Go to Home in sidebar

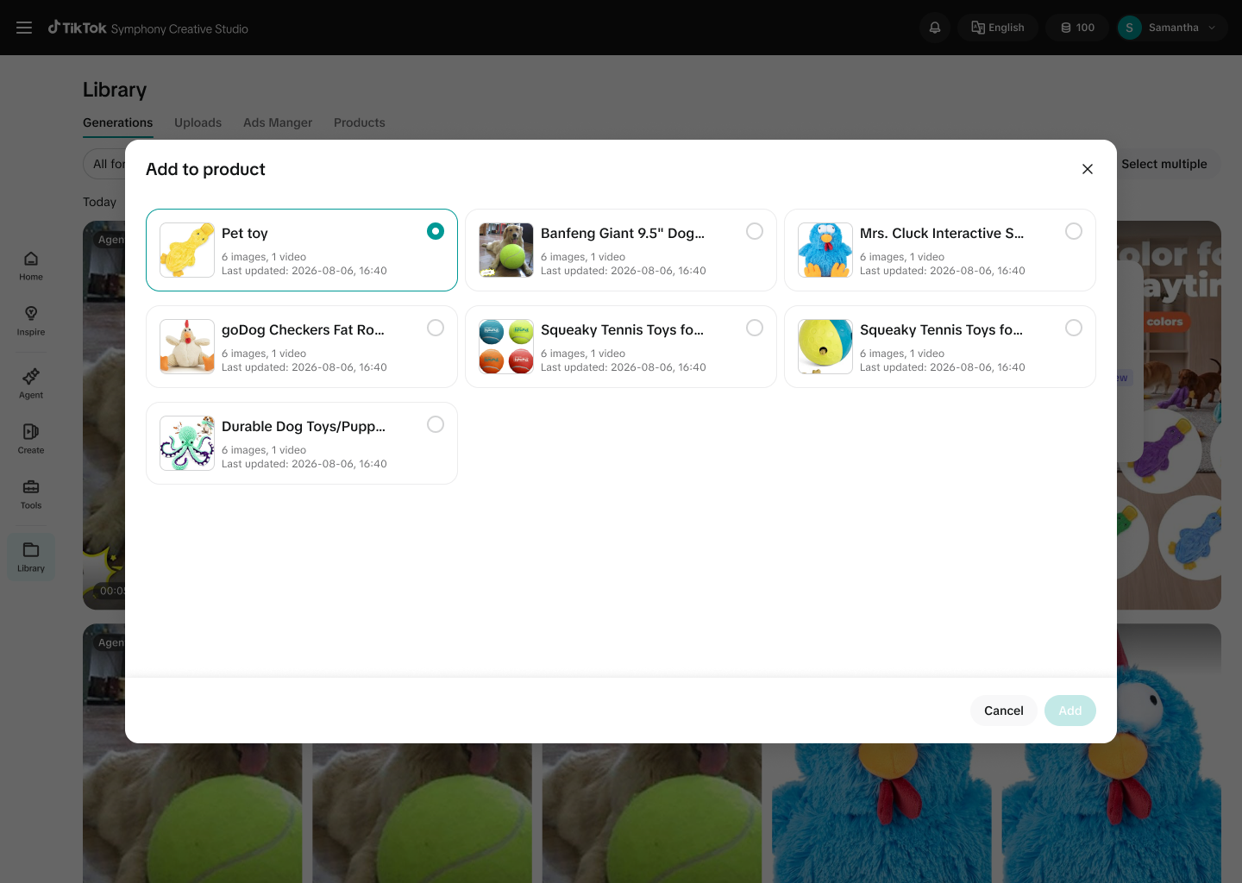pyautogui.click(x=31, y=266)
